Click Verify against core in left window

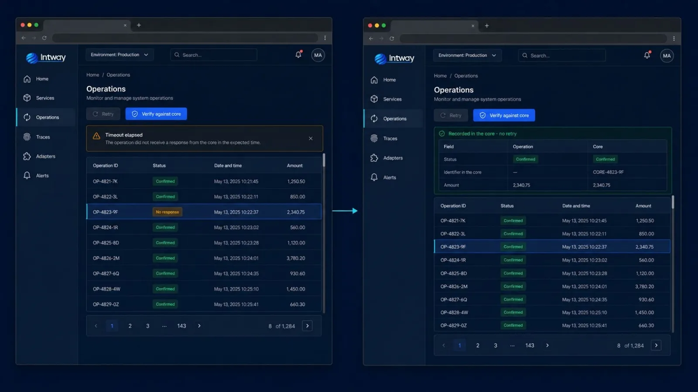[156, 114]
